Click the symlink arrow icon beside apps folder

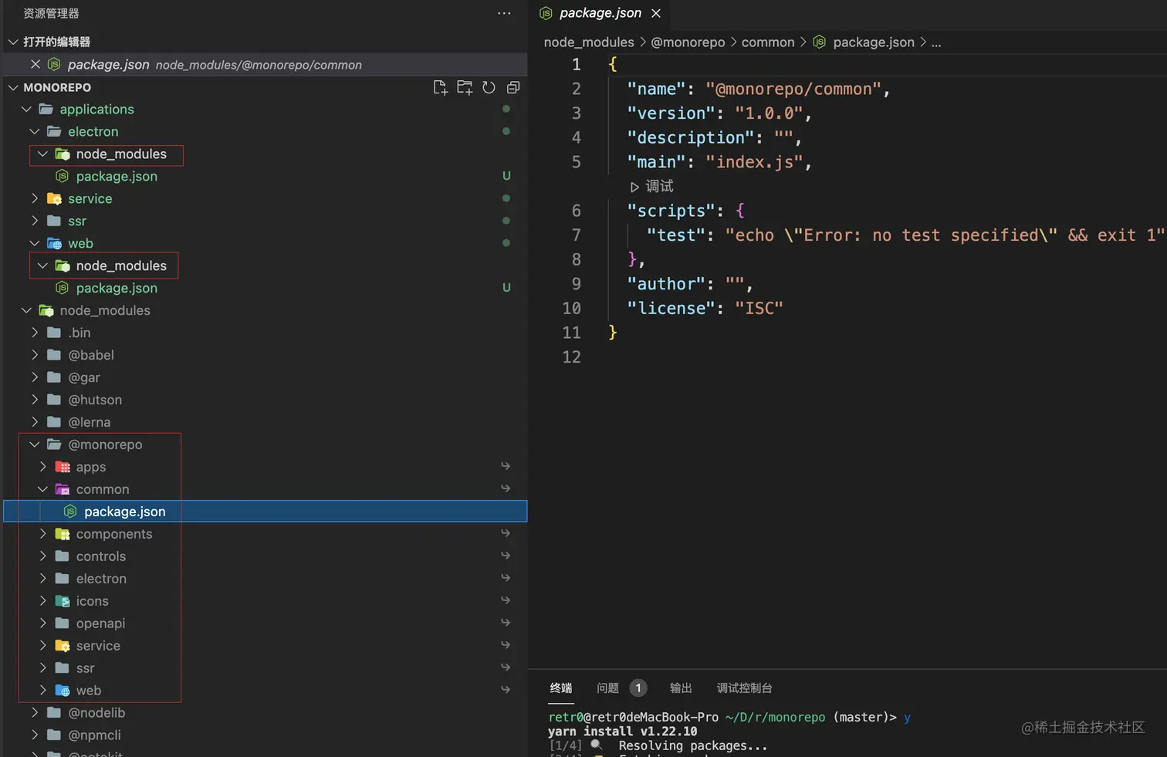pos(506,466)
